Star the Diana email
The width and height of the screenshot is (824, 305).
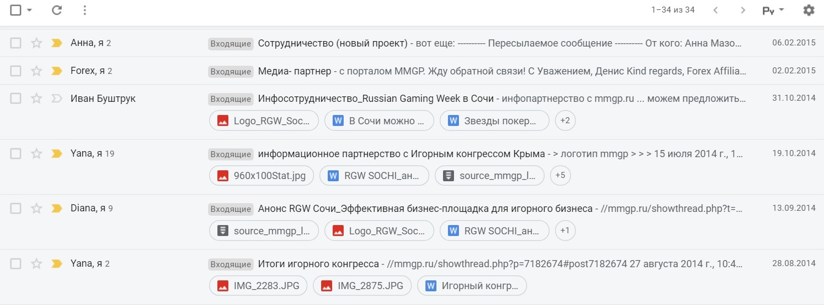(x=36, y=208)
